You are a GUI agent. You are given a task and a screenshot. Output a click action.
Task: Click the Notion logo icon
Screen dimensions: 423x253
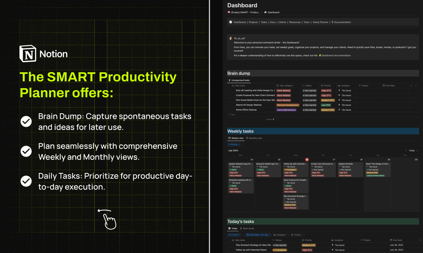pyautogui.click(x=28, y=54)
